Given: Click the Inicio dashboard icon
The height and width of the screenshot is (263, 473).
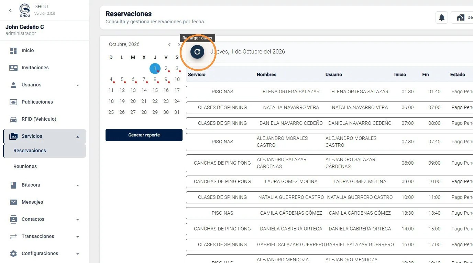Looking at the screenshot, I should (13, 51).
